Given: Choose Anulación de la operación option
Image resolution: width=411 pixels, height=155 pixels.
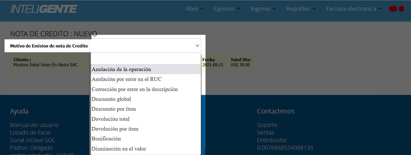Looking at the screenshot, I should [x=146, y=69].
